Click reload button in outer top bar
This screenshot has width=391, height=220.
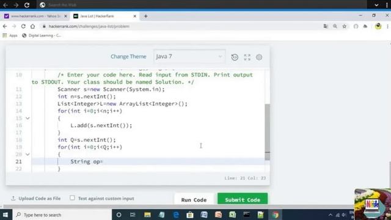pos(27,5)
